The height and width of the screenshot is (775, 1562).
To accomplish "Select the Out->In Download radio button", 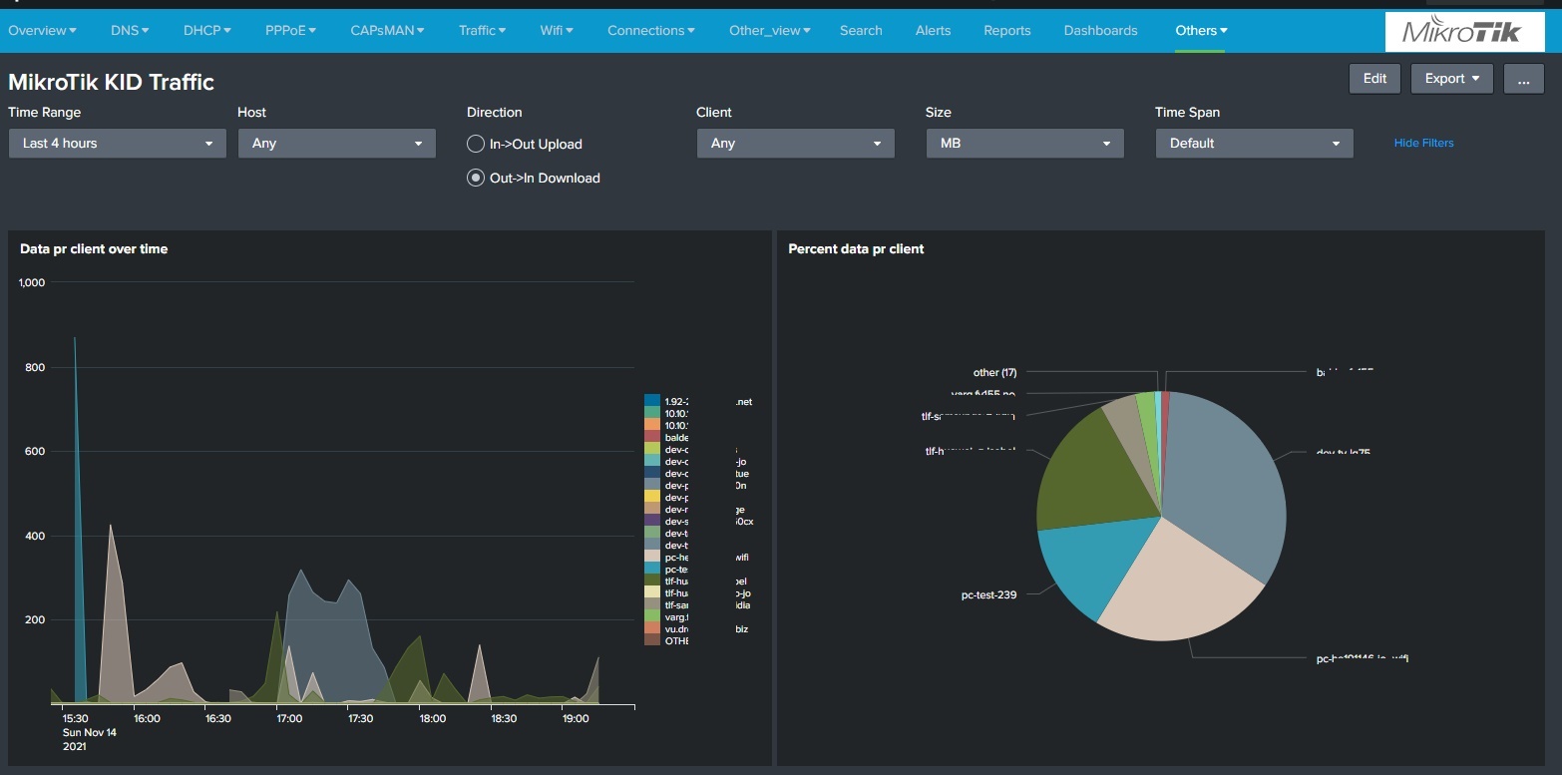I will pos(476,178).
